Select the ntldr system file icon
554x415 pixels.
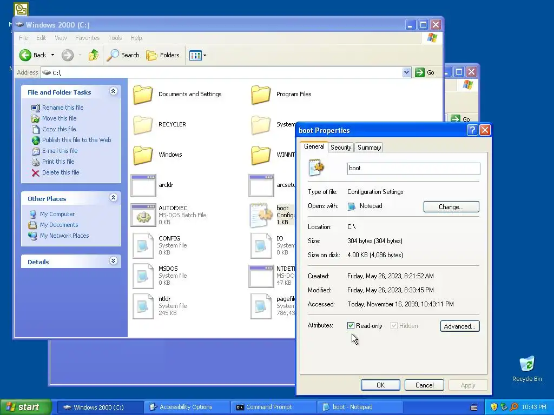click(x=143, y=306)
